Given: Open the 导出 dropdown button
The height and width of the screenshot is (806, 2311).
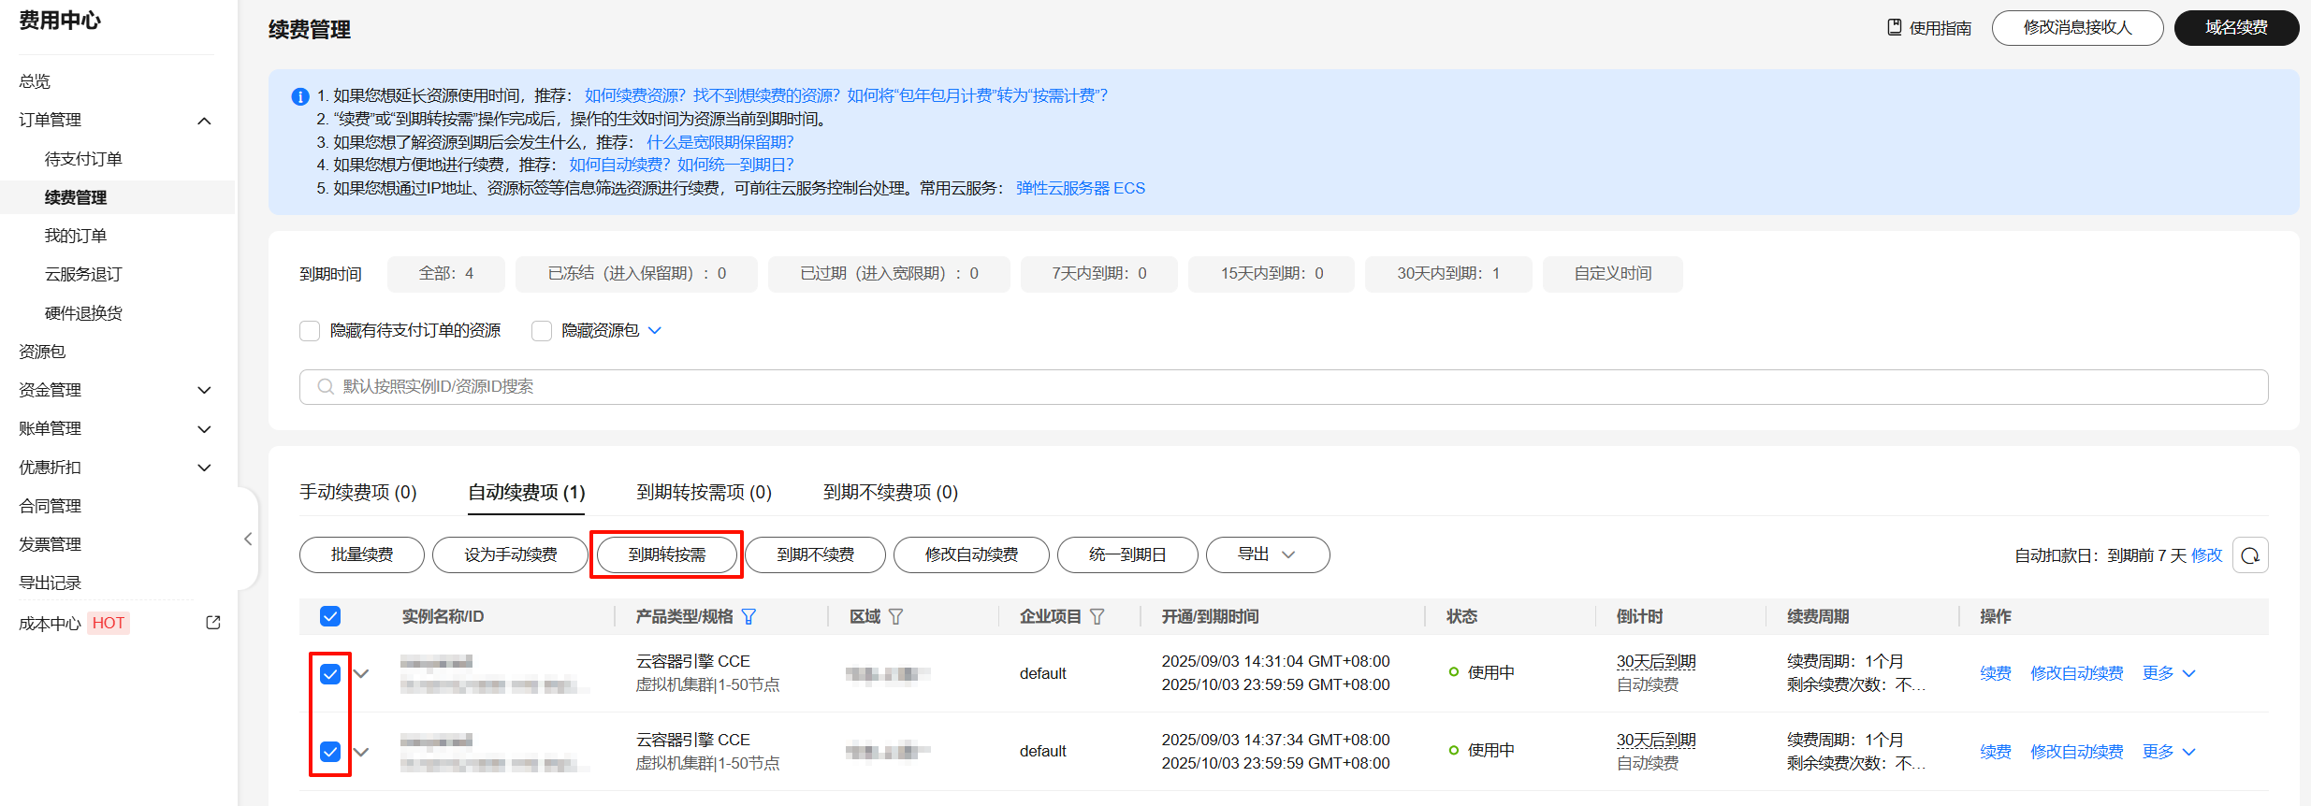Looking at the screenshot, I should [1267, 554].
